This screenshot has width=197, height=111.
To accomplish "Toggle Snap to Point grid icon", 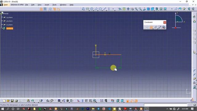I will [x=45, y=9].
